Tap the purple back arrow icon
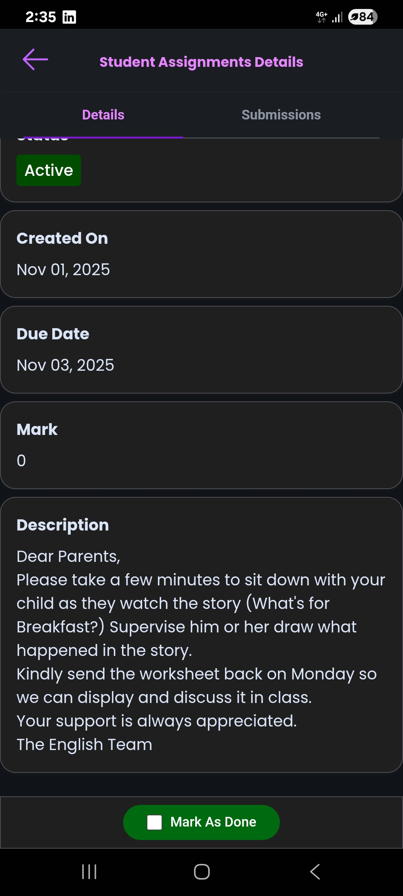Viewport: 403px width, 896px height. point(35,60)
